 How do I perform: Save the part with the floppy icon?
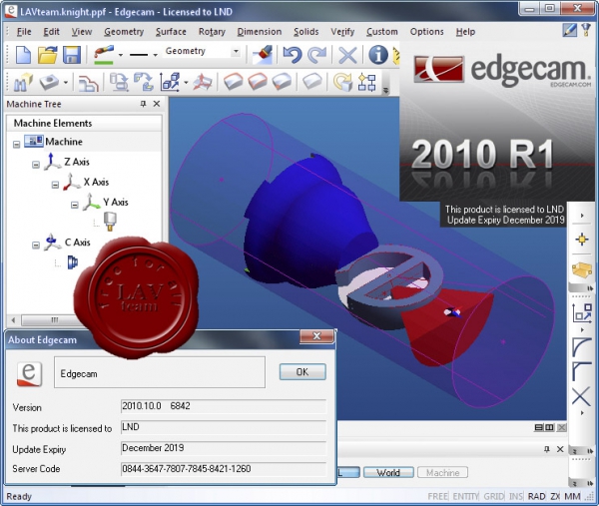72,55
